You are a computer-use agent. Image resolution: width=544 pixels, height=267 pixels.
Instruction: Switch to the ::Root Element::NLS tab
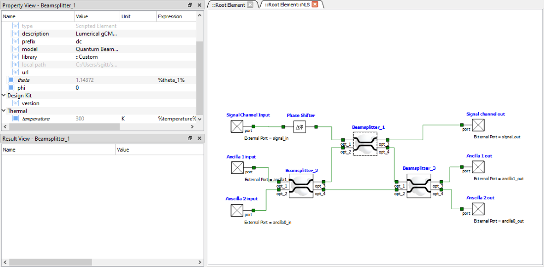[288, 5]
